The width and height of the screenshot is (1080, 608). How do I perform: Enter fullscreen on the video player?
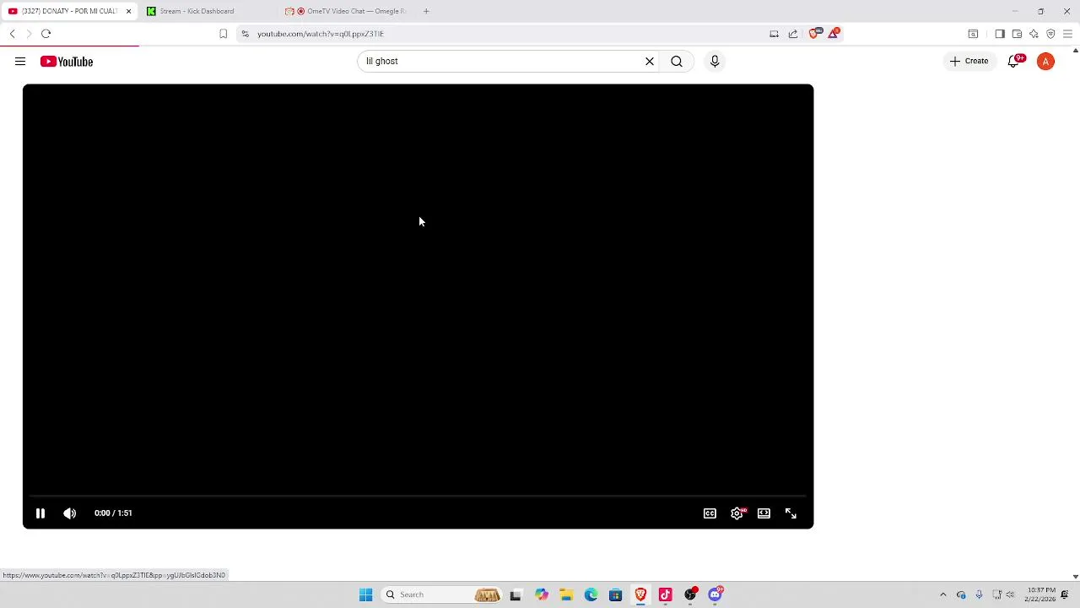pos(791,513)
